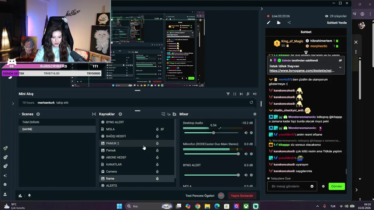
Task: Open Mini Akış event filter
Action: coord(228,94)
